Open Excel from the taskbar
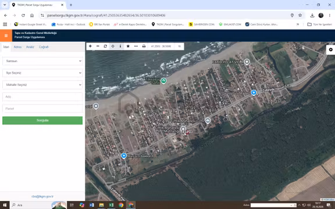Viewport: 335px width, 209px height. click(111, 205)
